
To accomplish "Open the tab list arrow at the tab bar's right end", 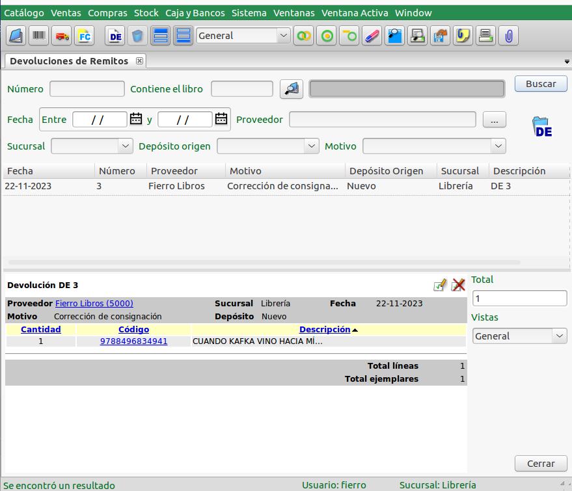I will point(567,62).
